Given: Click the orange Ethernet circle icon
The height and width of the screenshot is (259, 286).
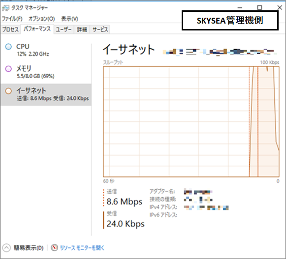Looking at the screenshot, I should click(8, 91).
